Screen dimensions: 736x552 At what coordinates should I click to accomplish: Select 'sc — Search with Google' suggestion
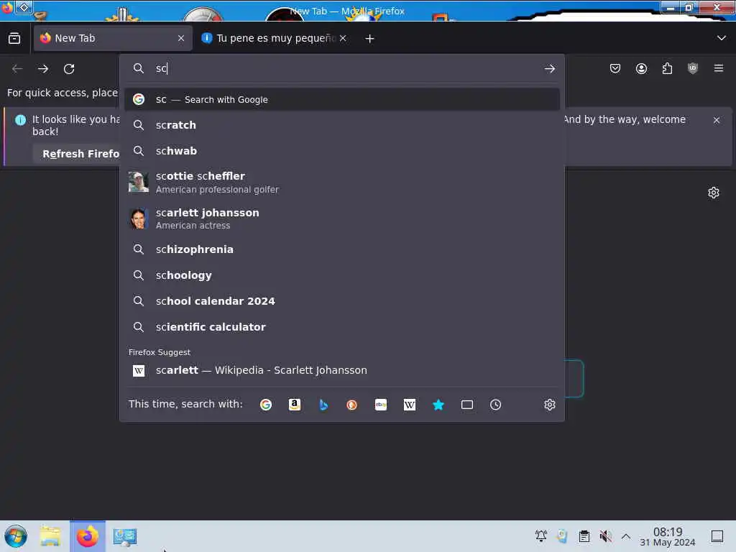pyautogui.click(x=341, y=99)
